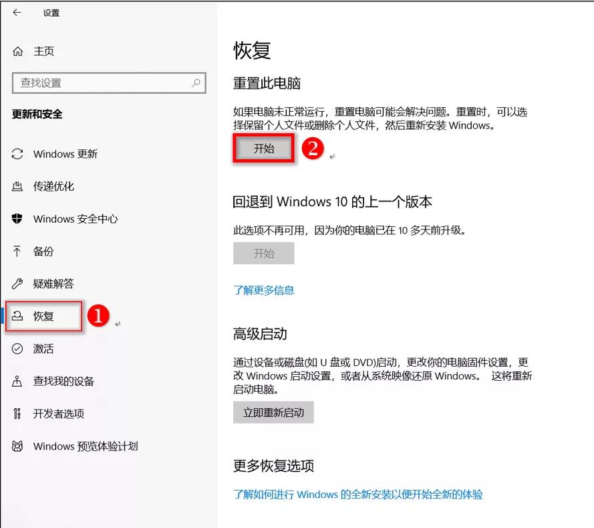Click the home icon next to 主页
The height and width of the screenshot is (528, 594).
point(15,50)
